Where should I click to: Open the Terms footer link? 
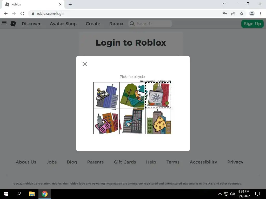tap(173, 162)
